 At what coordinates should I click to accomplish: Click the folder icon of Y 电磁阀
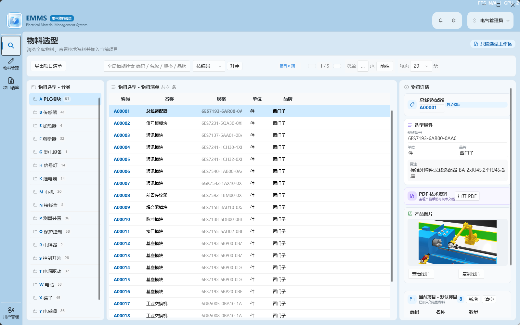click(35, 311)
